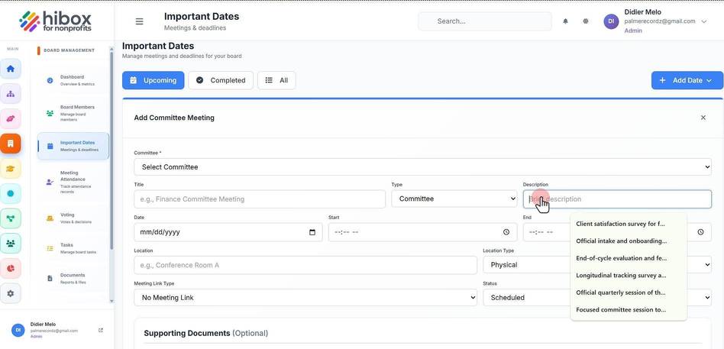
Task: Open the Start time clock icon
Action: point(506,232)
